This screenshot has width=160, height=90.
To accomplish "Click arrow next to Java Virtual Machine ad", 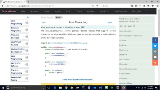I will (27, 43).
